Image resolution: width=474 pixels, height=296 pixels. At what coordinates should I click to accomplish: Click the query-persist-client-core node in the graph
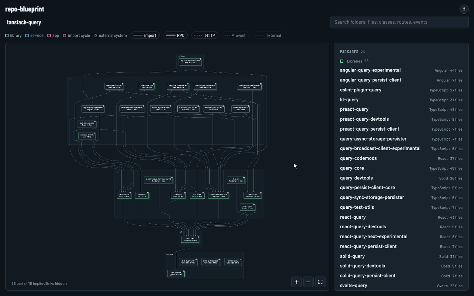point(218,195)
